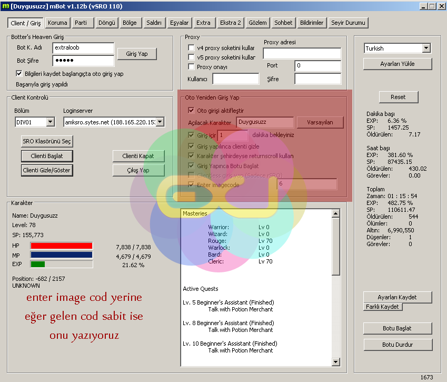Click the Açılacak Karakter field
Image resolution: width=447 pixels, height=382 pixels.
pos(265,122)
